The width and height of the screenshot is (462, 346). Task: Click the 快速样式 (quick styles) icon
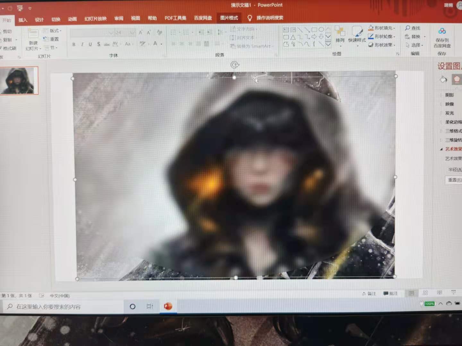coord(357,32)
